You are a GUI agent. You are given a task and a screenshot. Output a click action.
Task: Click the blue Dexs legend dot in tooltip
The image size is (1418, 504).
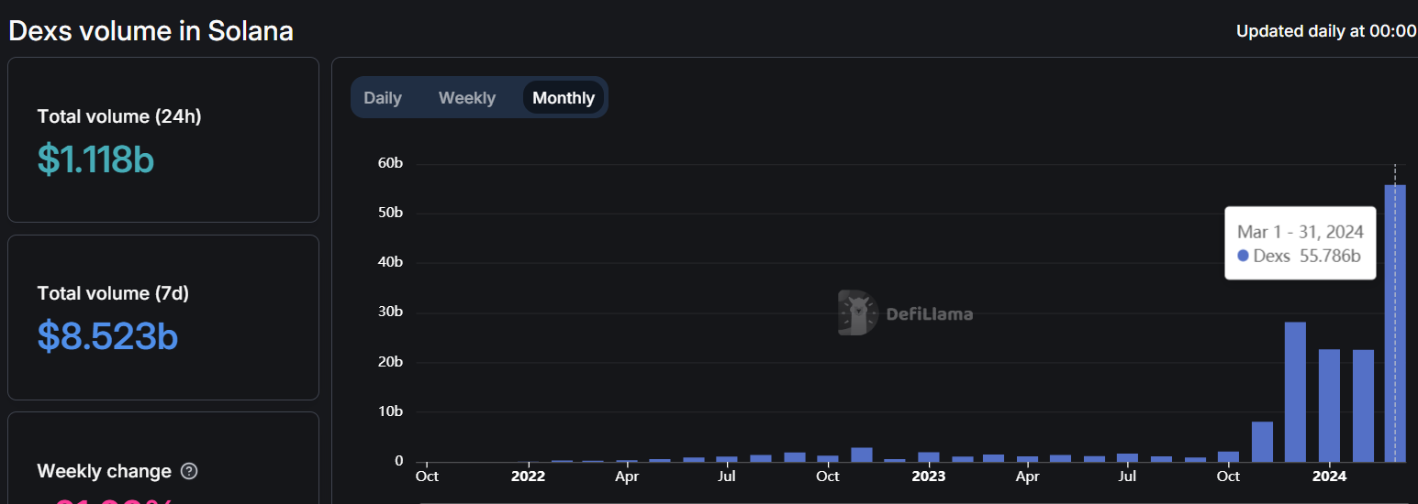point(1243,257)
